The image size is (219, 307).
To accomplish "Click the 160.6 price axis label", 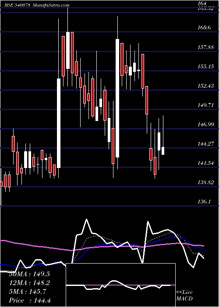I will click(204, 28).
